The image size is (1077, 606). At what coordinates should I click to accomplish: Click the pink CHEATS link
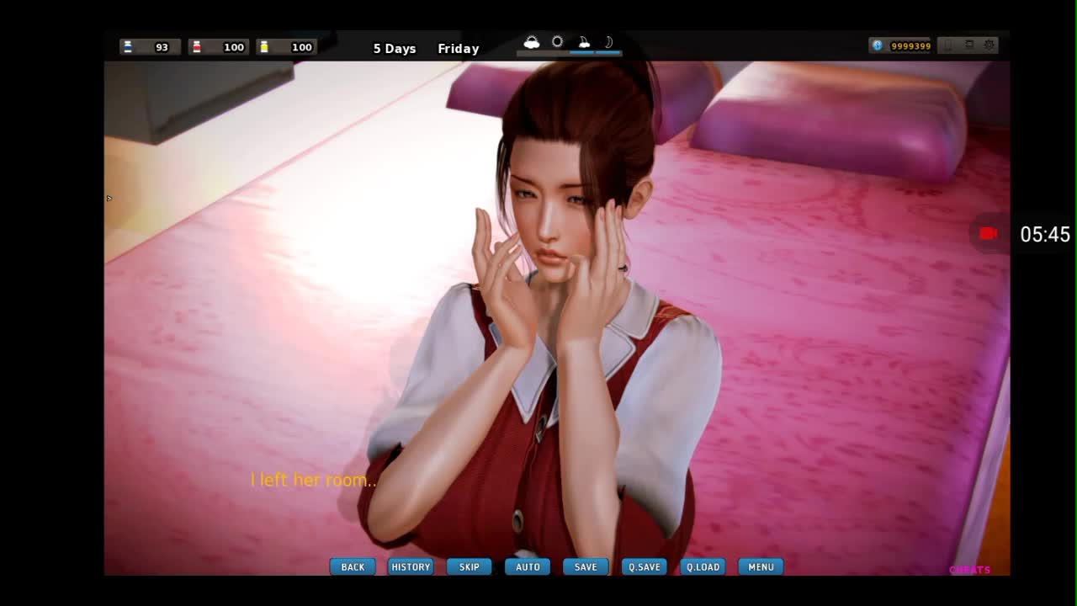[x=969, y=570]
